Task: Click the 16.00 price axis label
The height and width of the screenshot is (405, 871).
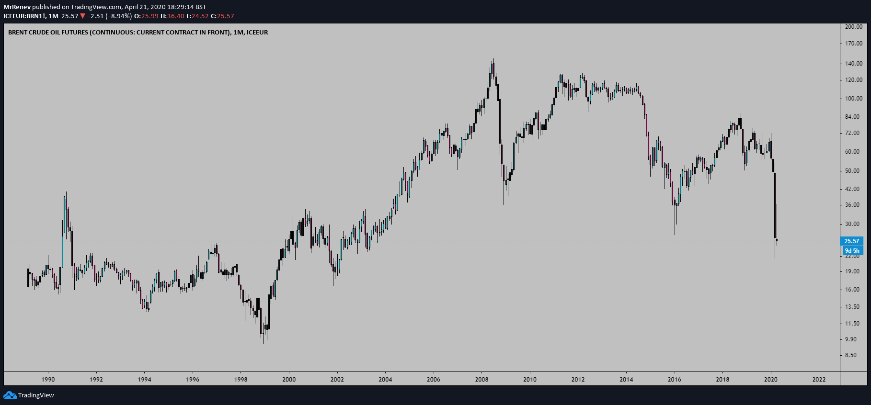Action: (852, 290)
